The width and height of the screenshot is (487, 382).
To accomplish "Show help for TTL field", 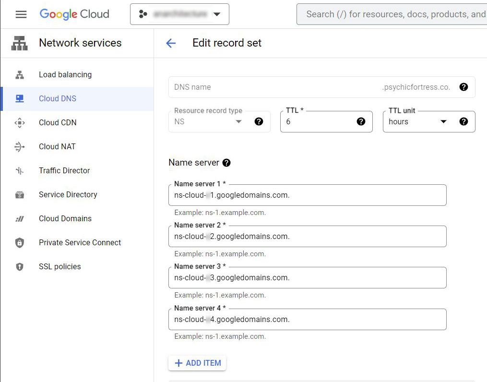I will point(361,121).
